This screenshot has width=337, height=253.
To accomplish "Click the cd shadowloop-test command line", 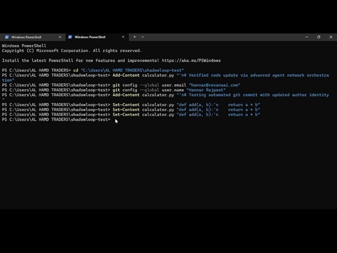I will (x=93, y=70).
